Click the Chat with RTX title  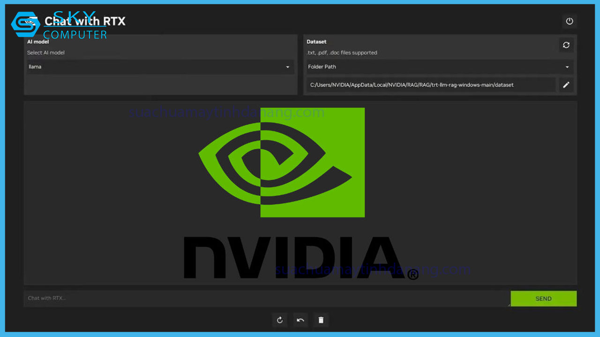(85, 21)
